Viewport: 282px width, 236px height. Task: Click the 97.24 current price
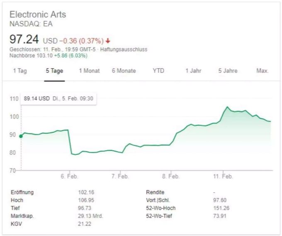(x=24, y=39)
